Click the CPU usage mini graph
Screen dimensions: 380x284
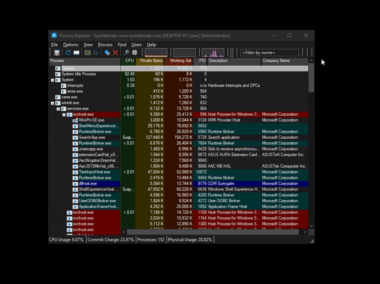pyautogui.click(x=156, y=52)
